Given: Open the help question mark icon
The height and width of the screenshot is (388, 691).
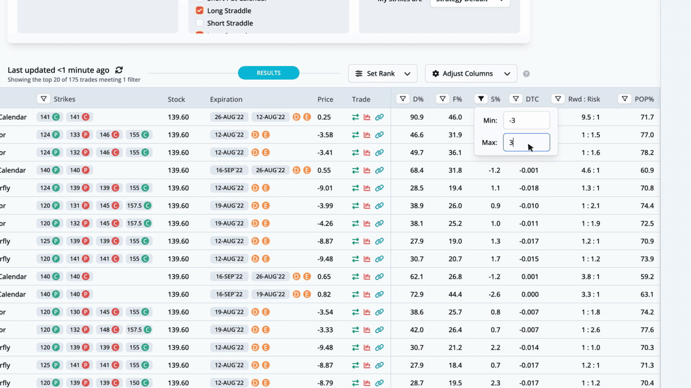Looking at the screenshot, I should (x=526, y=74).
